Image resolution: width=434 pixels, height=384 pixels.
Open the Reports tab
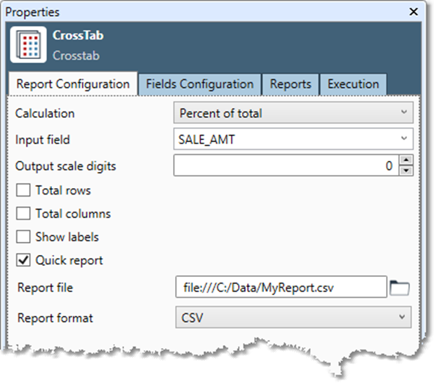point(291,84)
